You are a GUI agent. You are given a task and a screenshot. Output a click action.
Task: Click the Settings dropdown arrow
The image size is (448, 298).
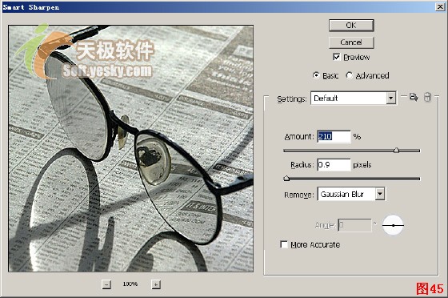point(391,98)
